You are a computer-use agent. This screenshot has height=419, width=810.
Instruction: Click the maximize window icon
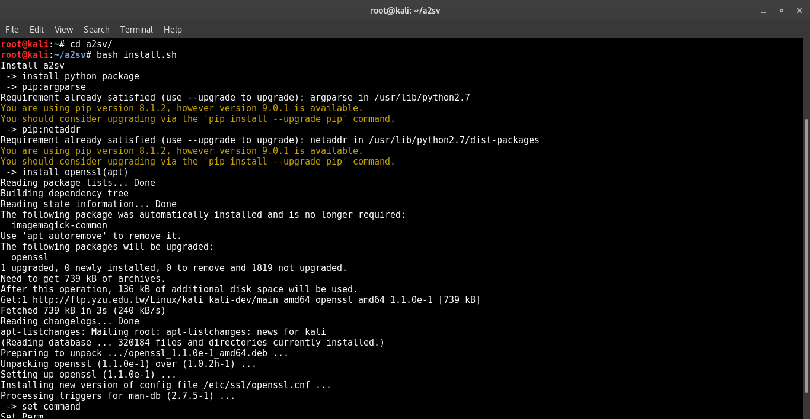tap(781, 11)
